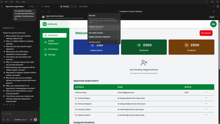
Task: Open row actions for Dr. Chinedu Okafor
Action: point(206,109)
